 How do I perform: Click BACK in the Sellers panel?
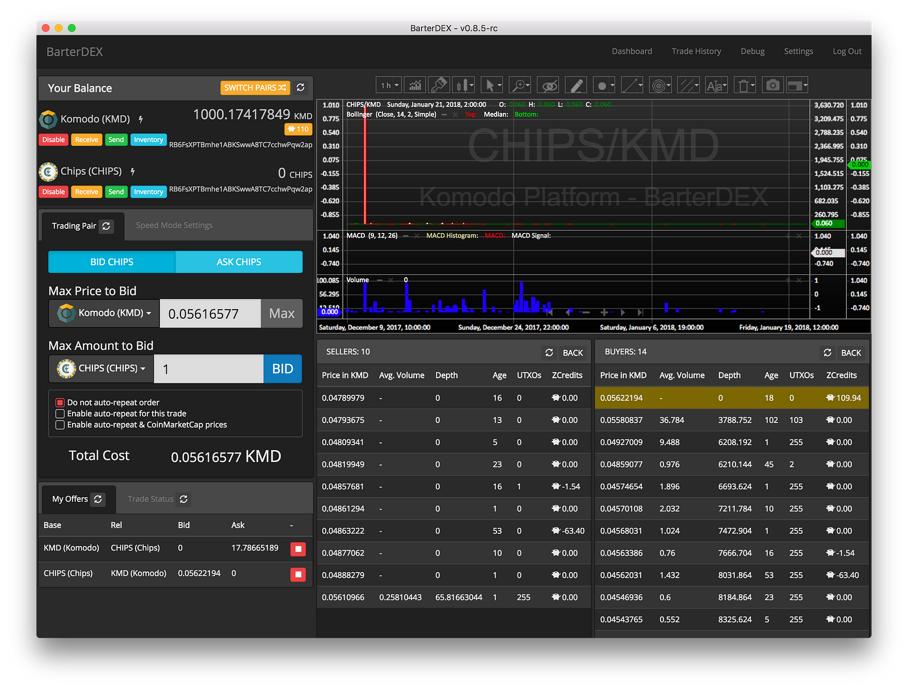(x=573, y=353)
